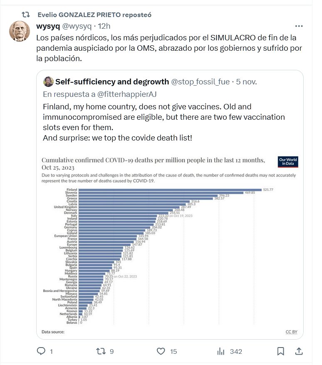Click the repost arrows icon beside Evelio
This screenshot has width=322, height=365.
(26, 15)
